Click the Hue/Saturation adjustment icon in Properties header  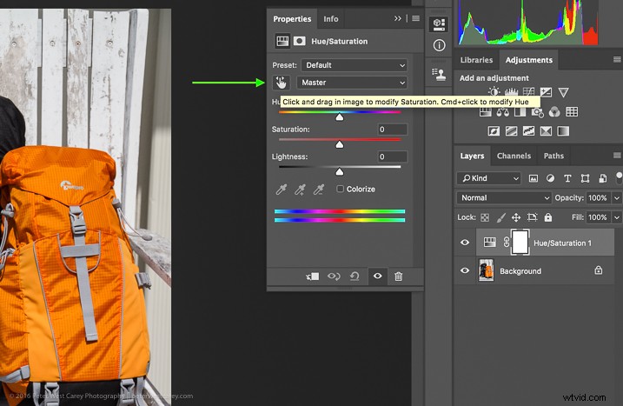pos(282,41)
